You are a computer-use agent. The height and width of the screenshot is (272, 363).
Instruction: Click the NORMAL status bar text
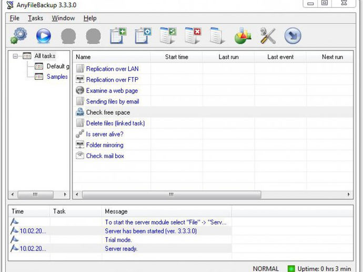tap(266, 268)
